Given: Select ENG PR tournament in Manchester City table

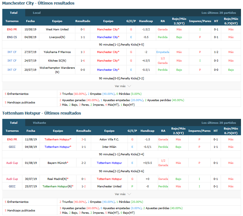Looking at the screenshot, I should [x=12, y=30].
